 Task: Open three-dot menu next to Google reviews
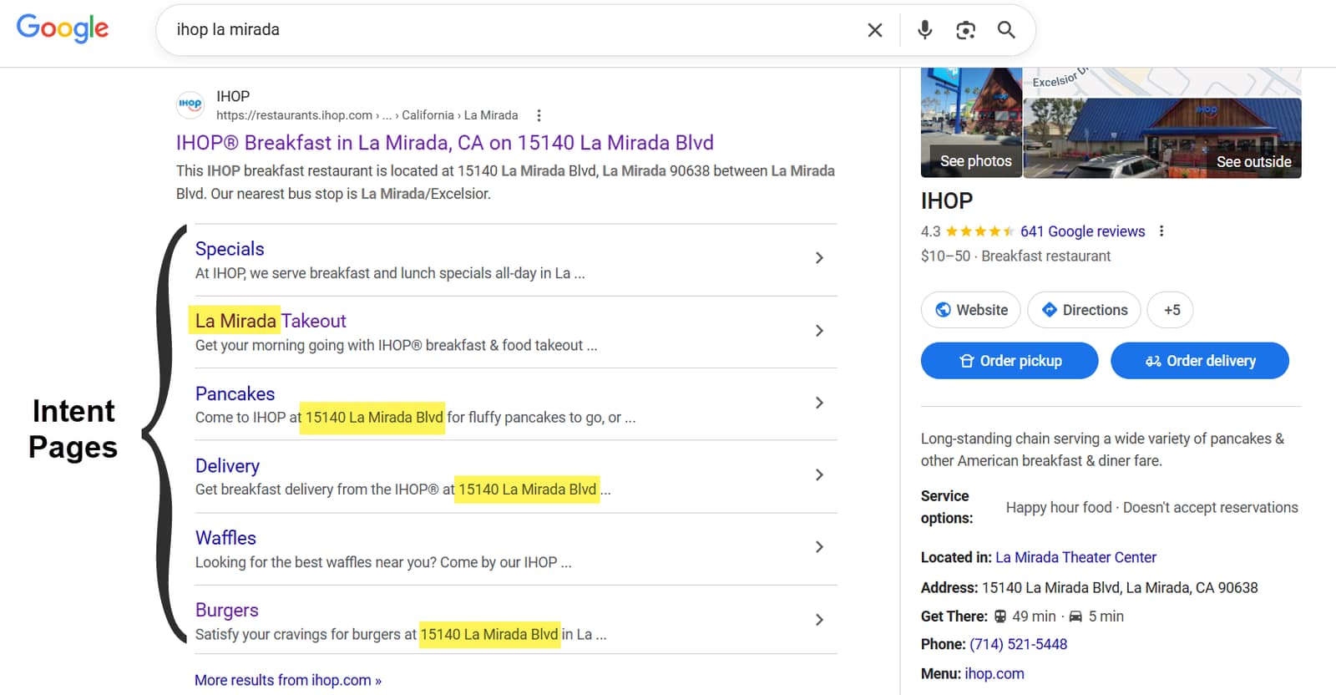point(1161,231)
